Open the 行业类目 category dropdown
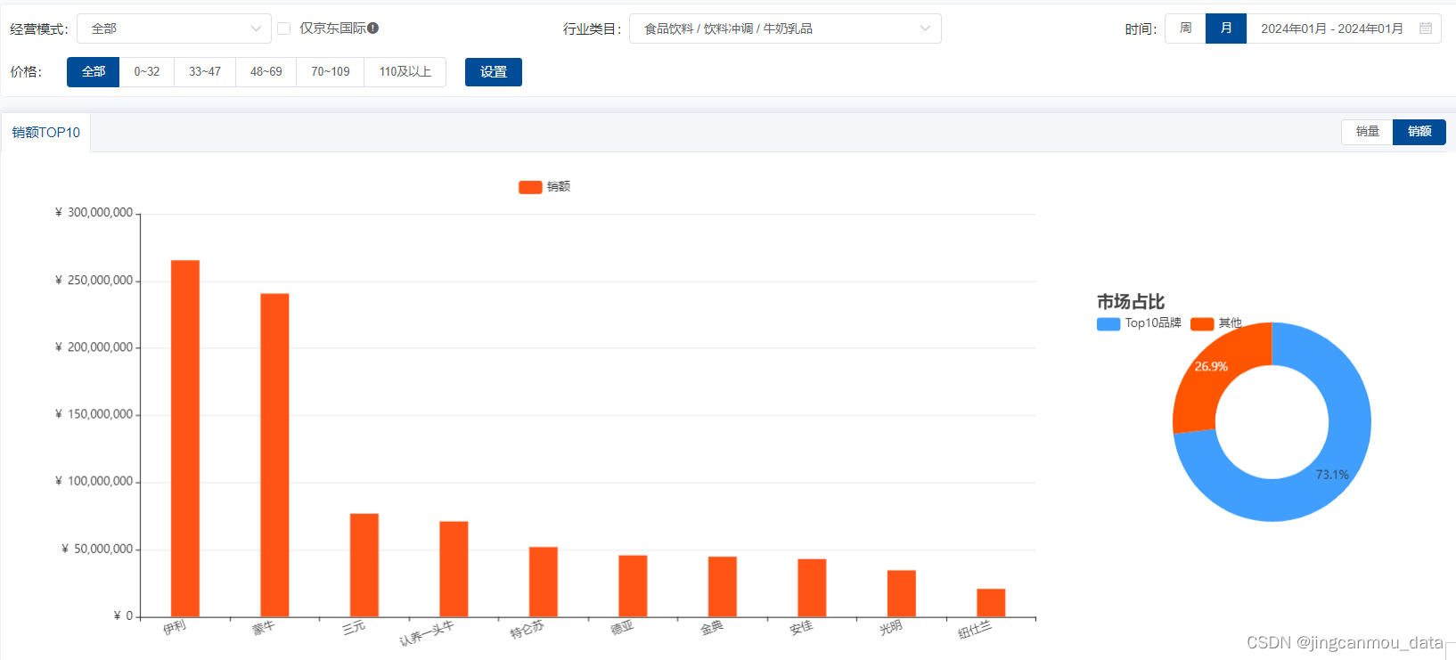 pos(785,29)
